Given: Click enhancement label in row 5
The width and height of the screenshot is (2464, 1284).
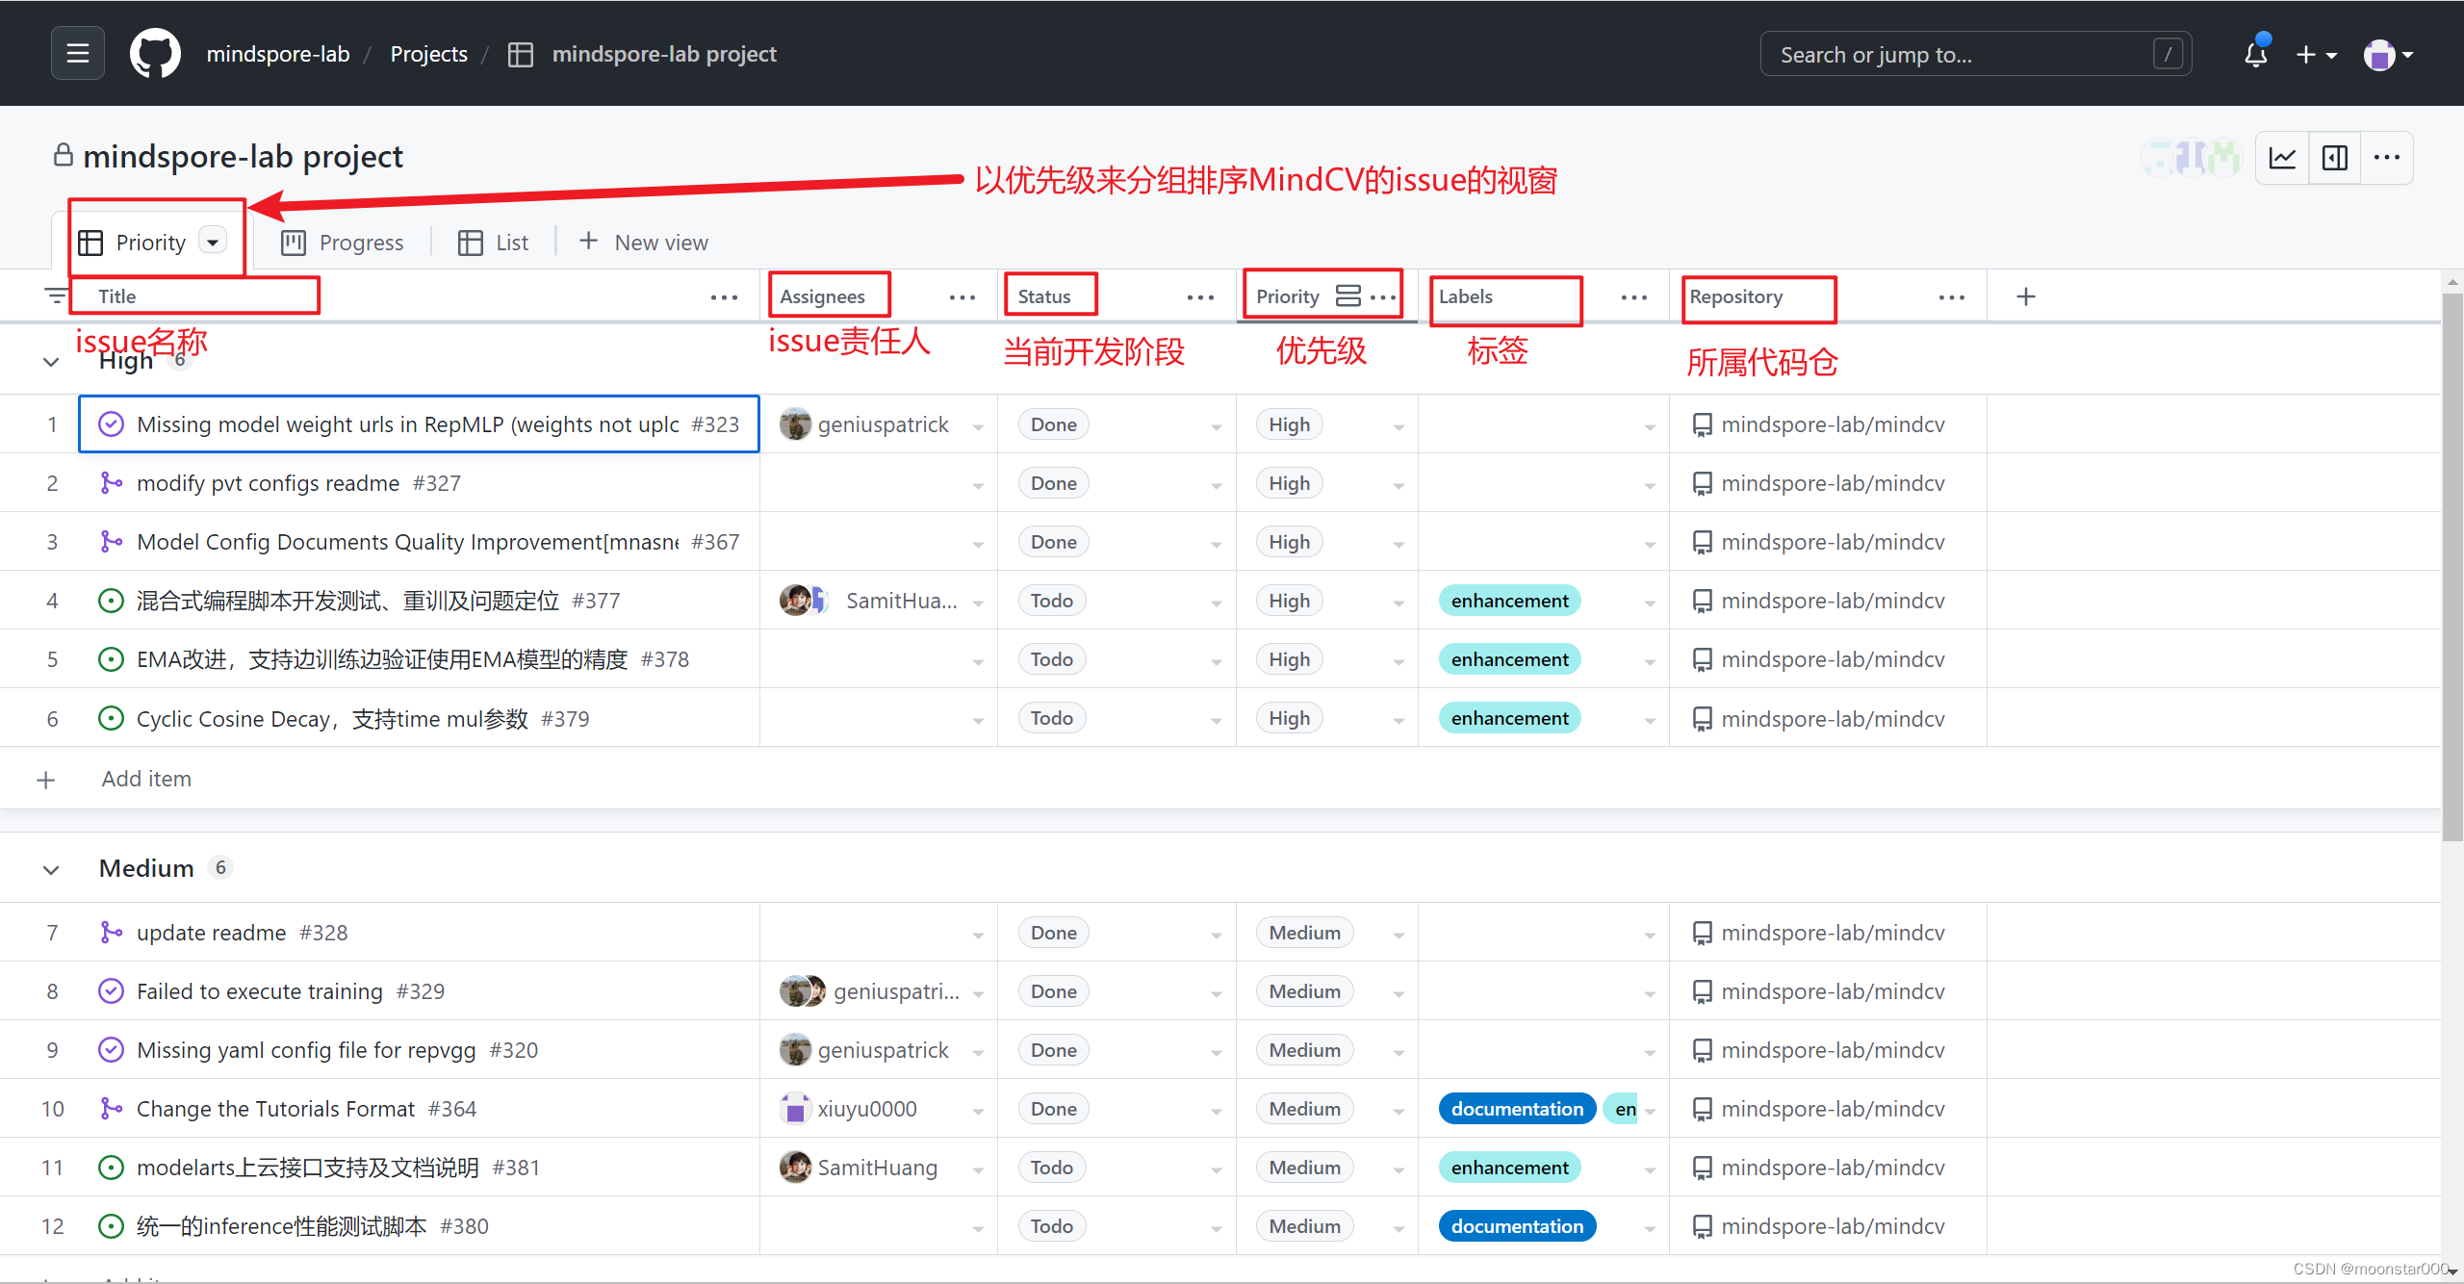Looking at the screenshot, I should tap(1509, 659).
